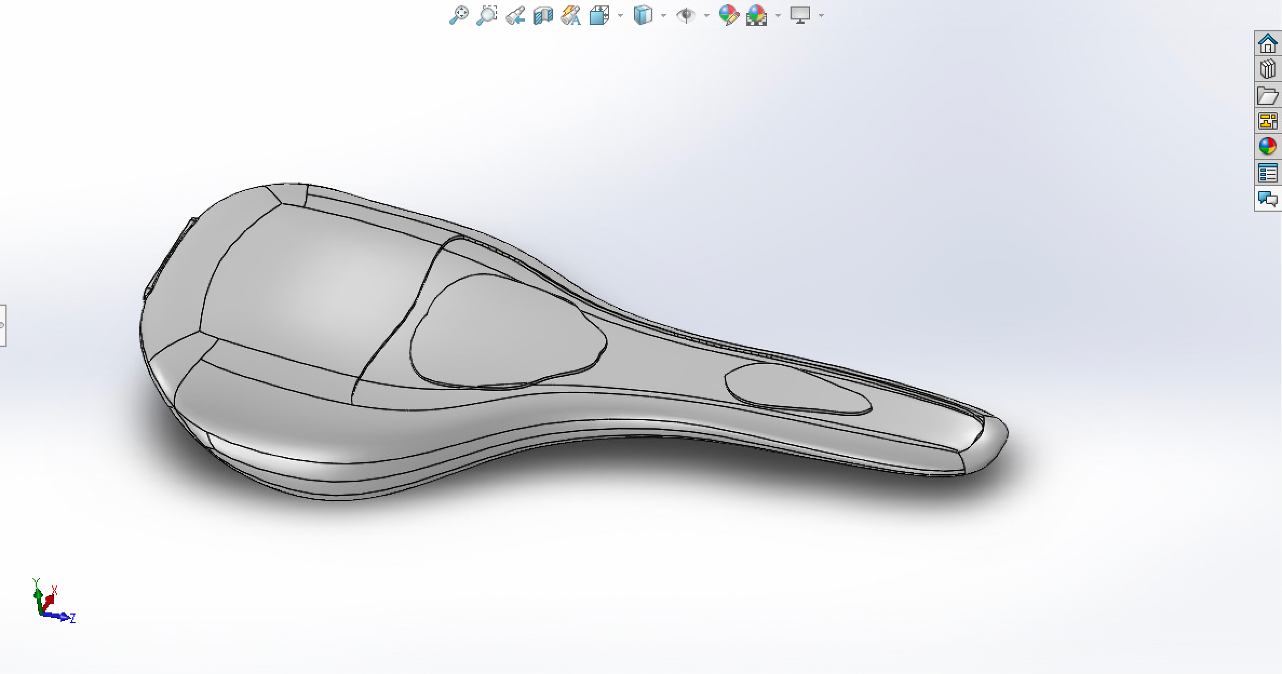This screenshot has width=1282, height=674.
Task: Open the Apply Scene icon
Action: click(x=757, y=15)
